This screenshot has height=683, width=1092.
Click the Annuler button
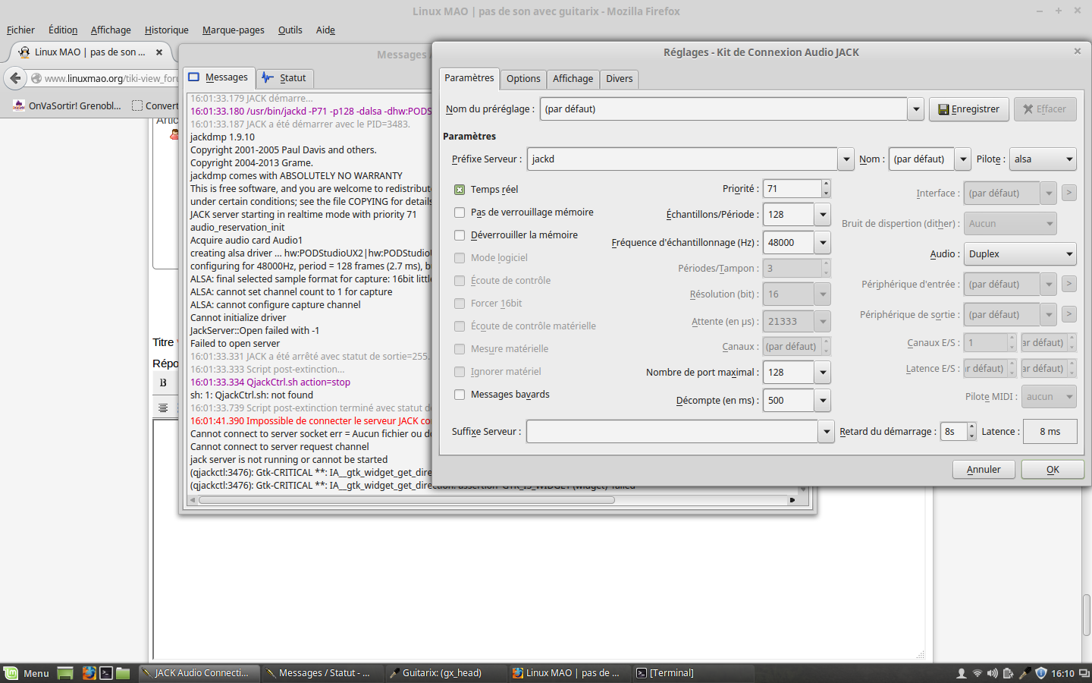[x=984, y=470]
